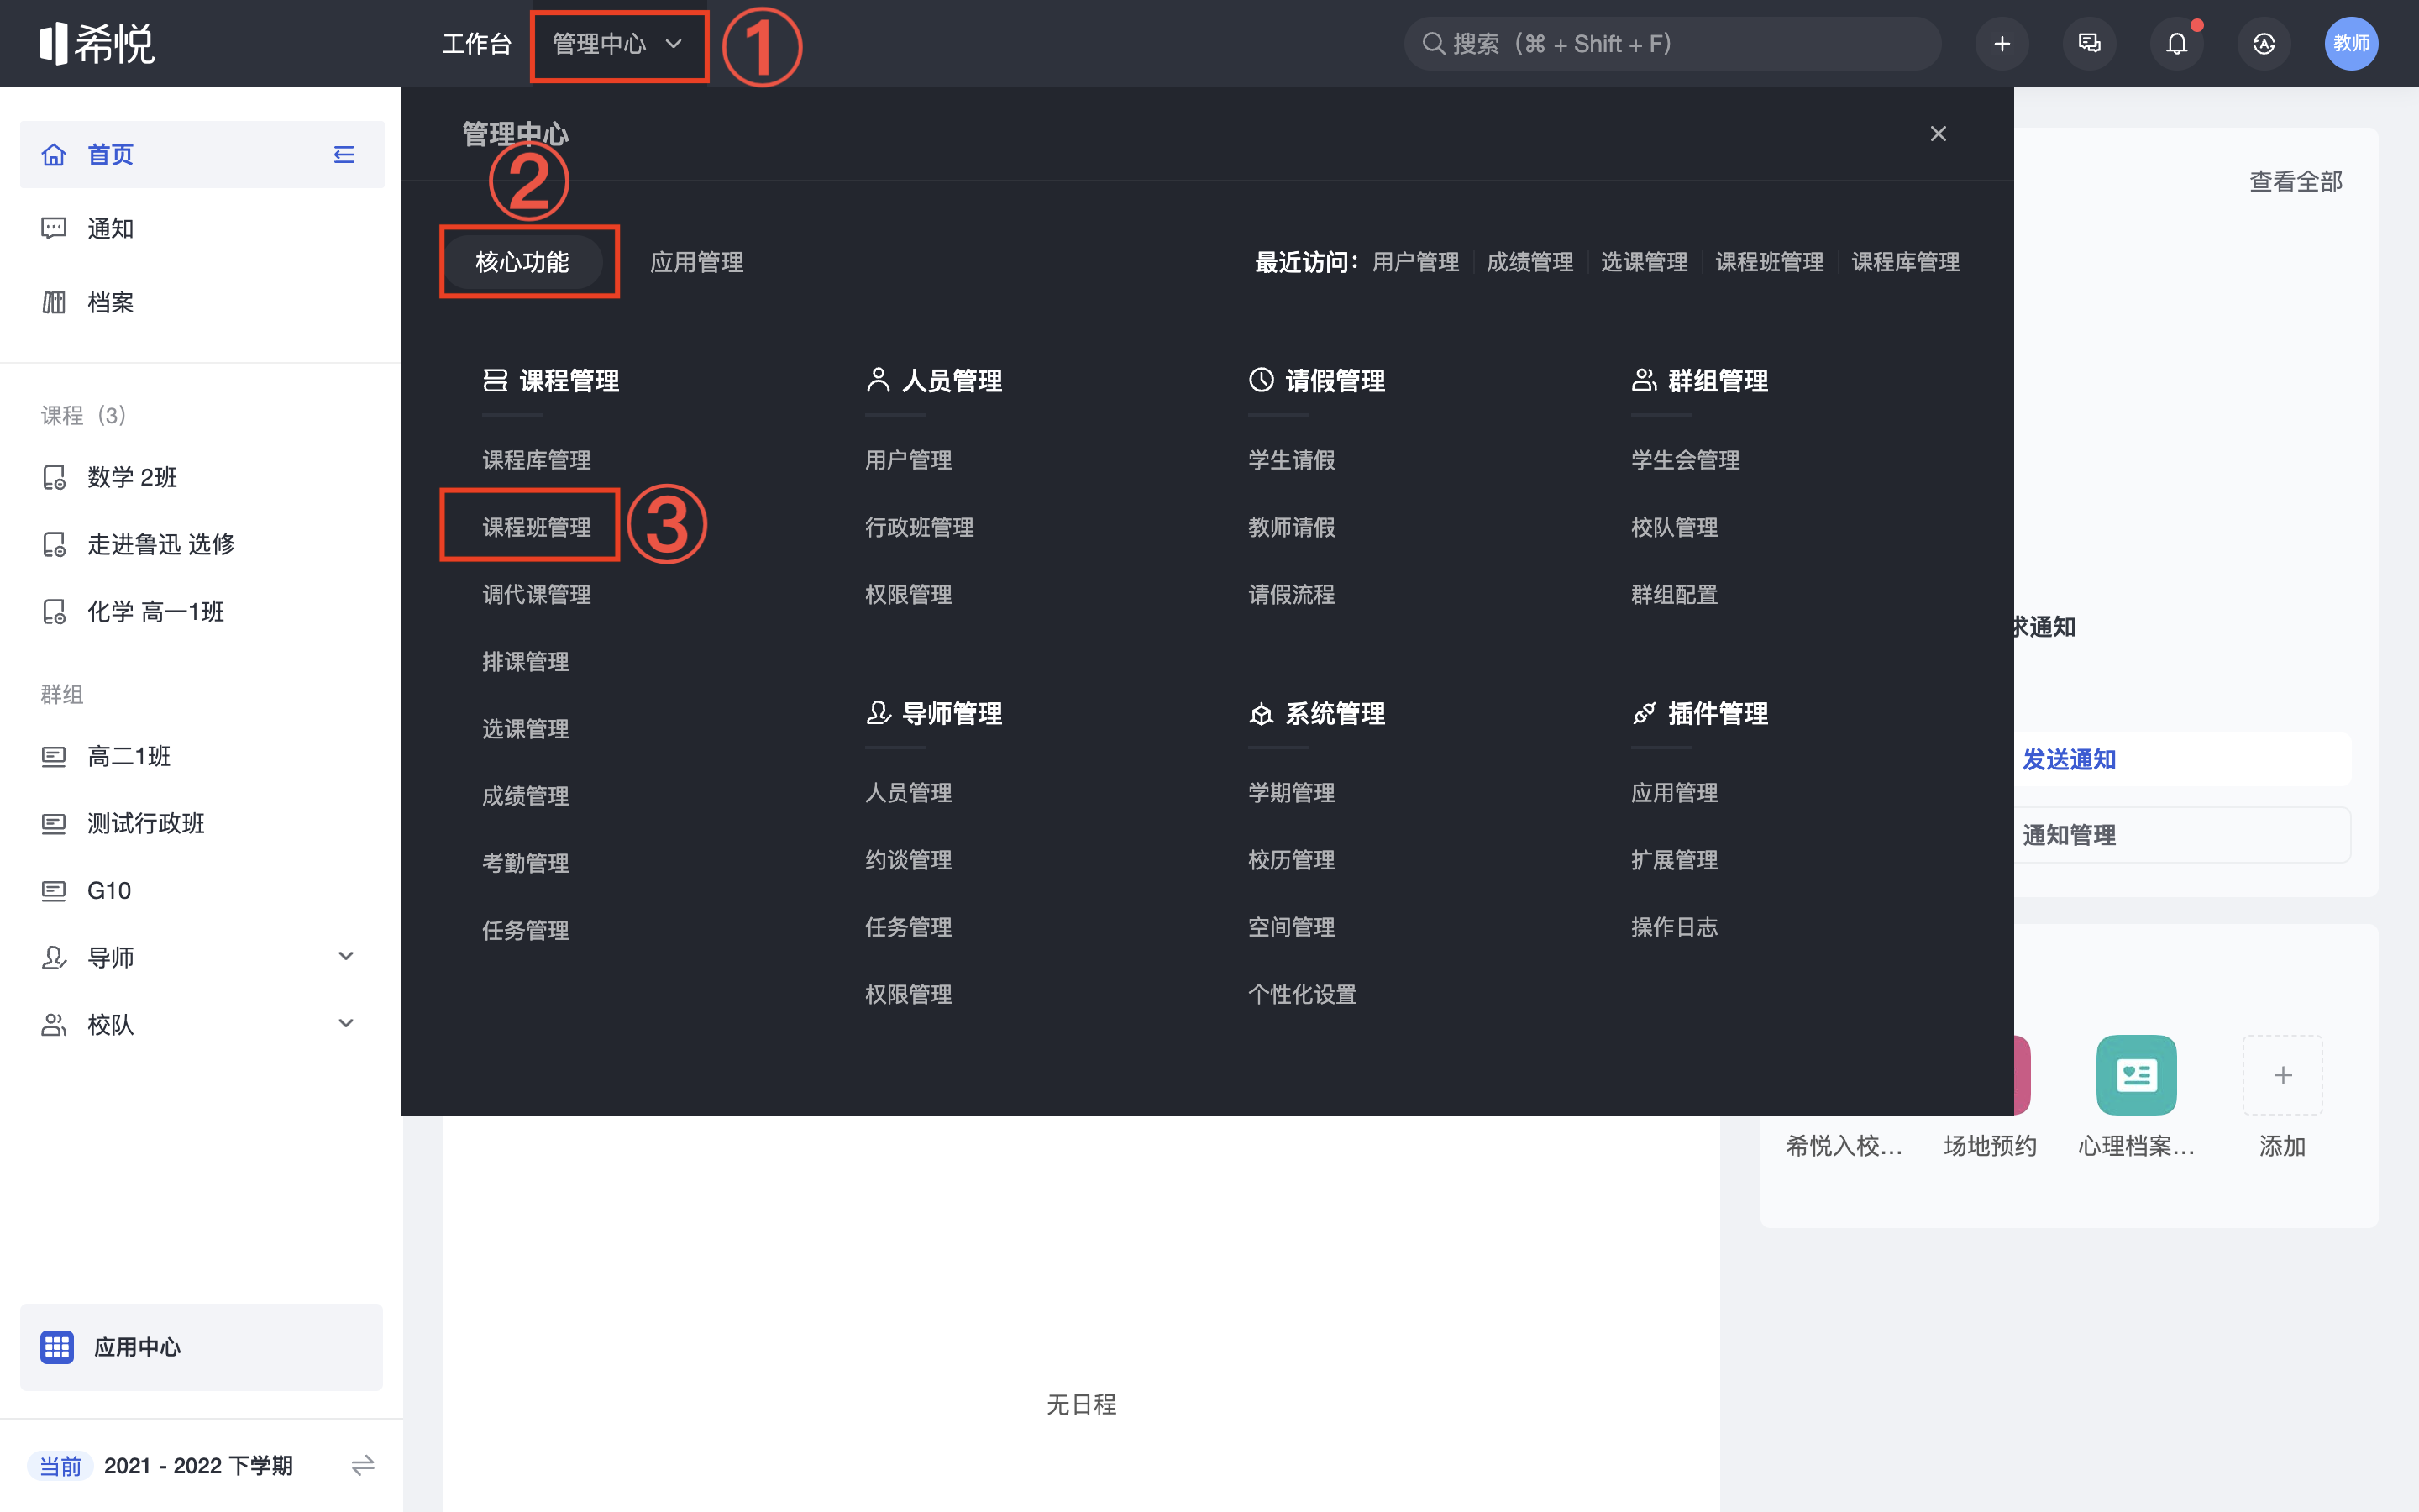Viewport: 2419px width, 1512px height.
Task: Open the plus create button in header
Action: click(x=2002, y=44)
